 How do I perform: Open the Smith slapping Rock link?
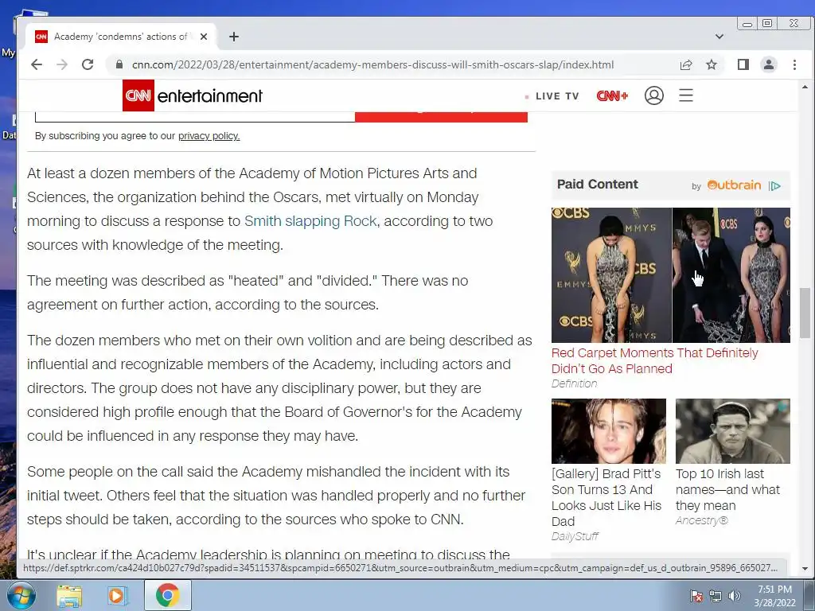[x=310, y=221]
